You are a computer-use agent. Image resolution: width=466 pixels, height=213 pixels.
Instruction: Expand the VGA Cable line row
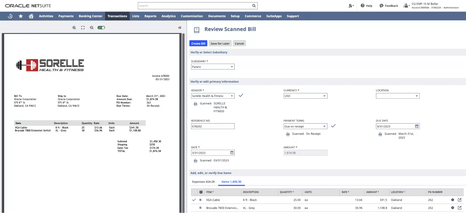coord(200,200)
